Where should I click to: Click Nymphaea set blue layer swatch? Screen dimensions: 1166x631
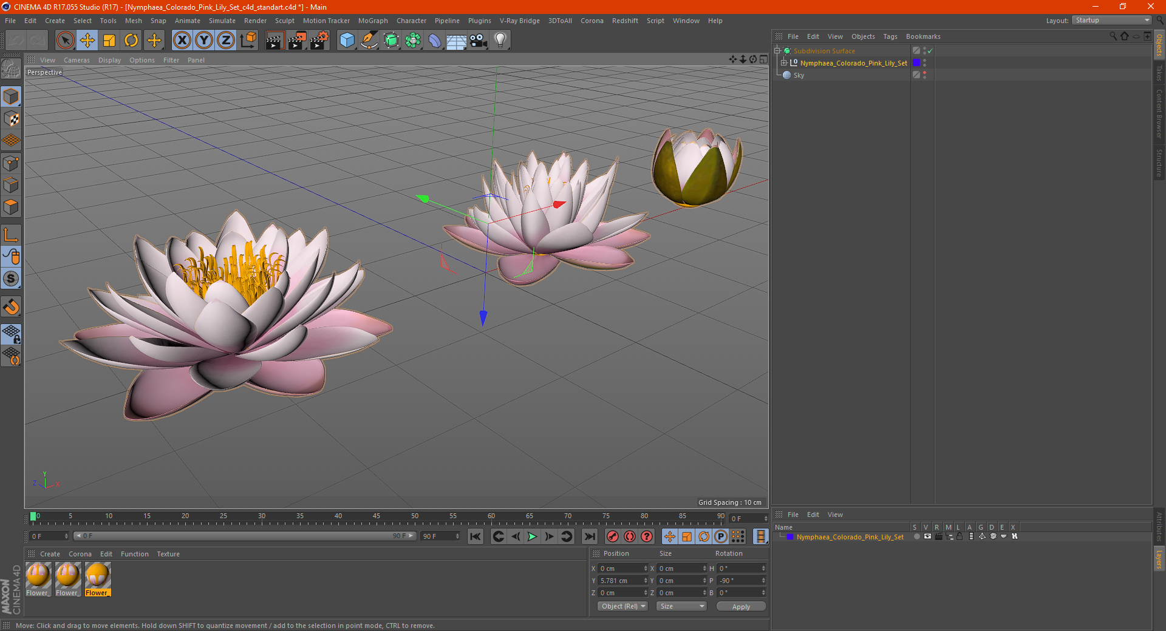click(x=916, y=63)
